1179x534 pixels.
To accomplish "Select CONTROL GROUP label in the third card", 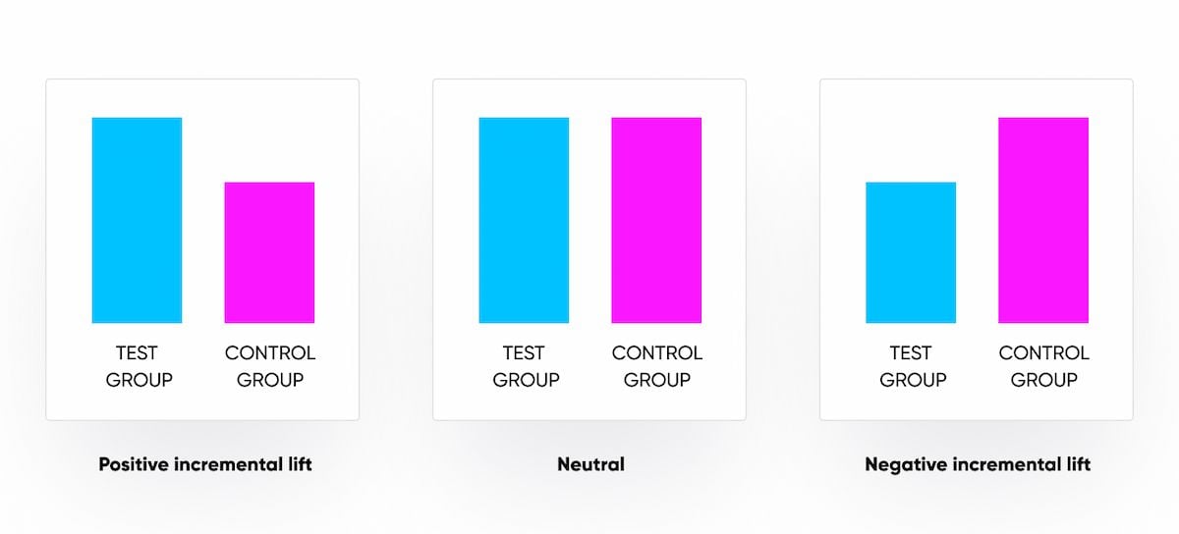I will [x=1044, y=366].
